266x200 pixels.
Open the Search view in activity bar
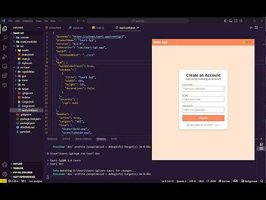point(4,38)
